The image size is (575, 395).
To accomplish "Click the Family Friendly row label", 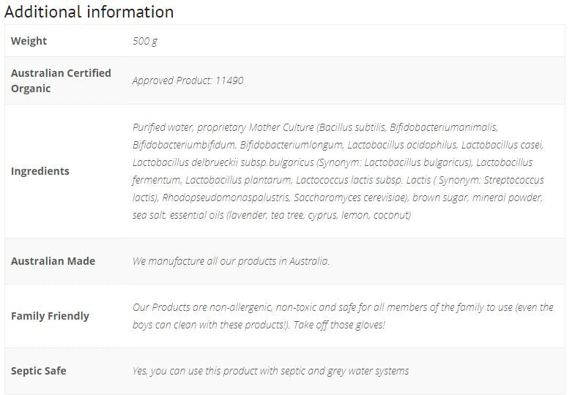I will click(51, 316).
